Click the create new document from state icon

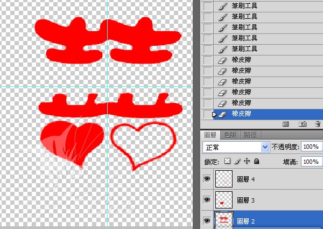pyautogui.click(x=286, y=124)
